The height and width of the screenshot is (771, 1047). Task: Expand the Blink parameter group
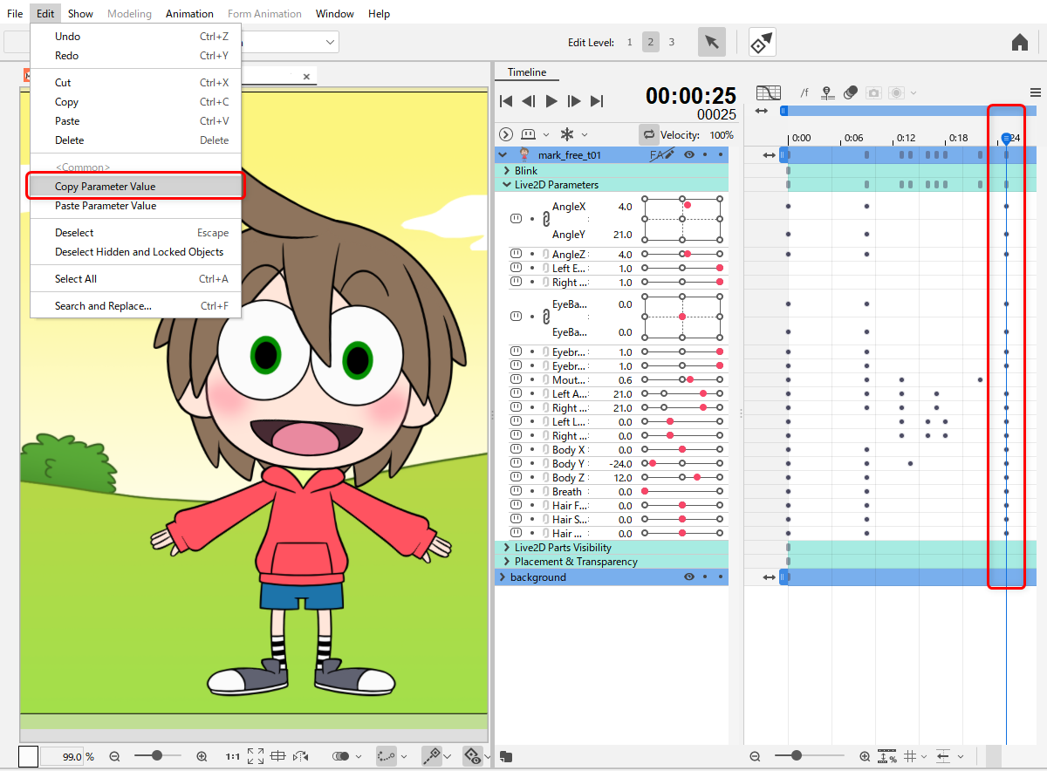(507, 171)
